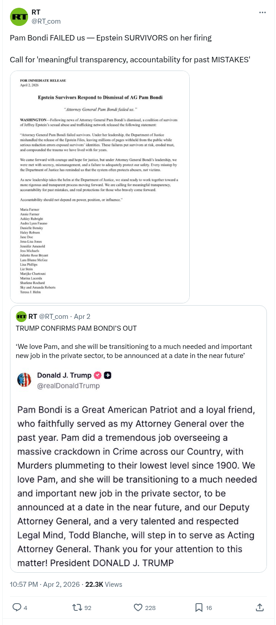Click the 22.3K Views count
Viewport: 276px width, 625px height.
103,584
